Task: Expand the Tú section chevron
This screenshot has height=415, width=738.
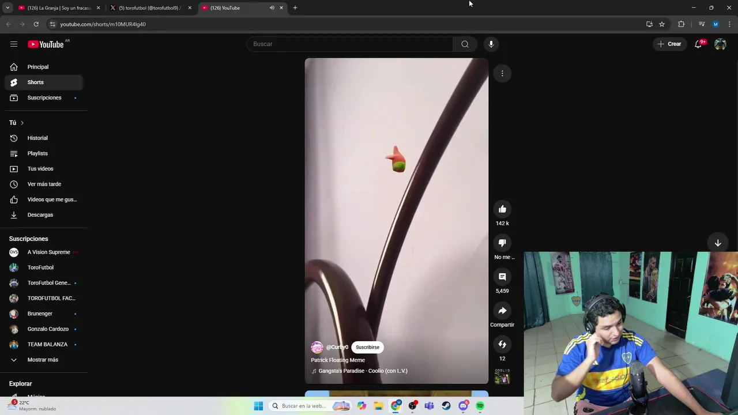Action: [22, 123]
